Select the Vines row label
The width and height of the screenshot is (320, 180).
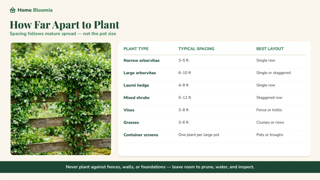click(x=129, y=110)
